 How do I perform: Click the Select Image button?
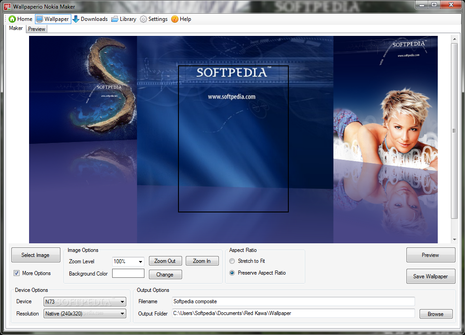pyautogui.click(x=35, y=255)
